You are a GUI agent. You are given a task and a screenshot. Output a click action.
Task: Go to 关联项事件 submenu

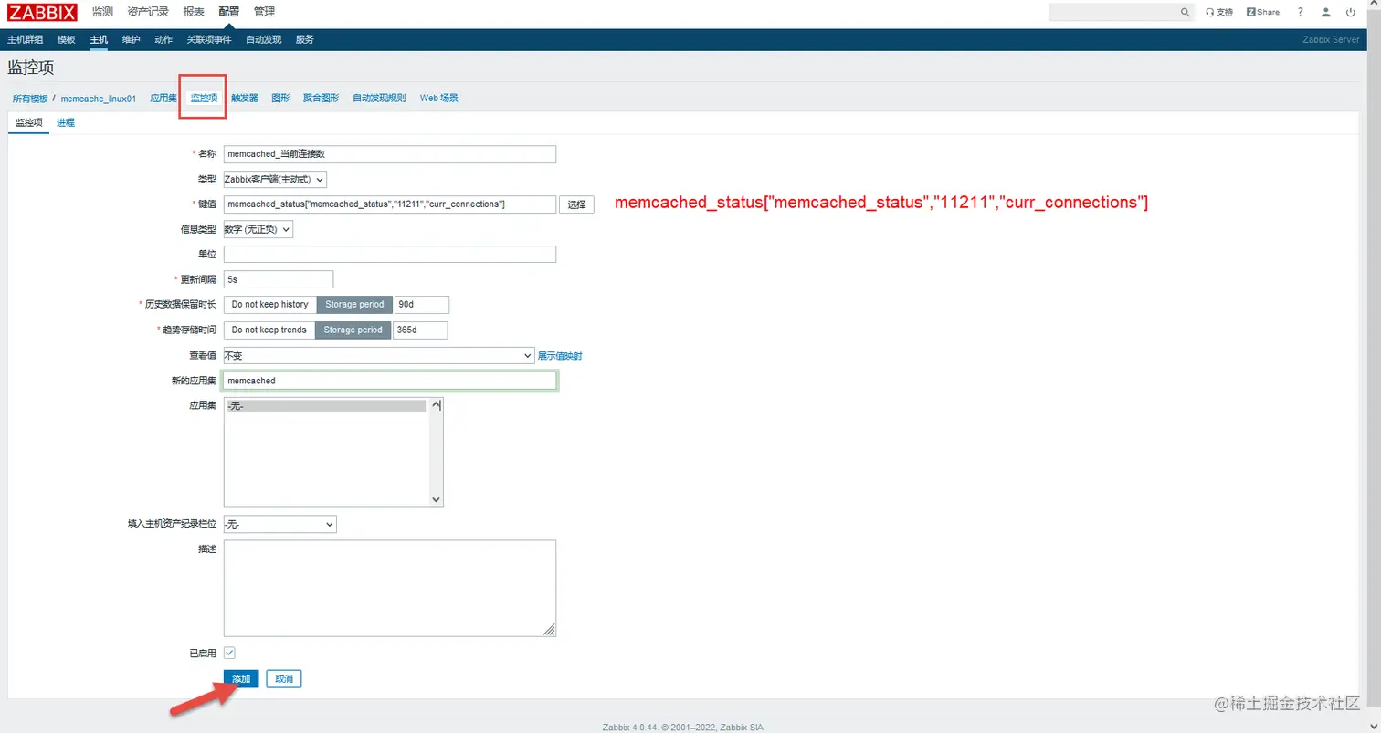click(x=209, y=40)
